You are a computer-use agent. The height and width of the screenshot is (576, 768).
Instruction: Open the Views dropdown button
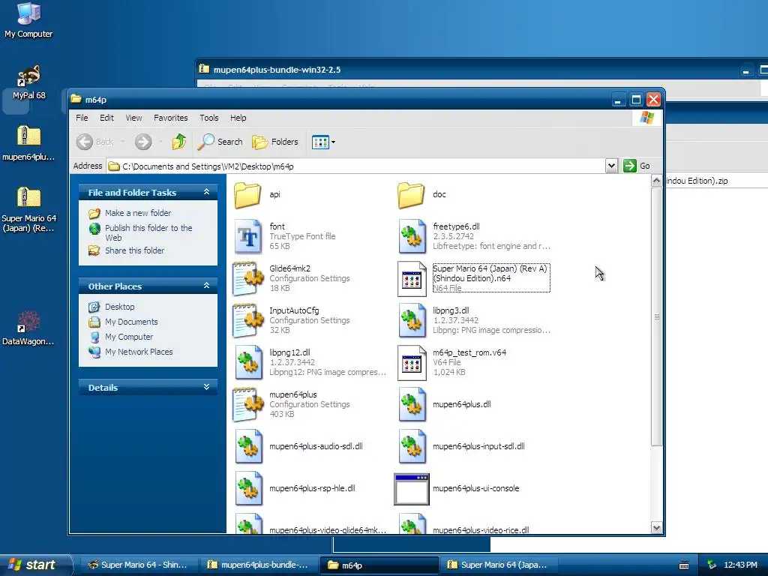(323, 142)
